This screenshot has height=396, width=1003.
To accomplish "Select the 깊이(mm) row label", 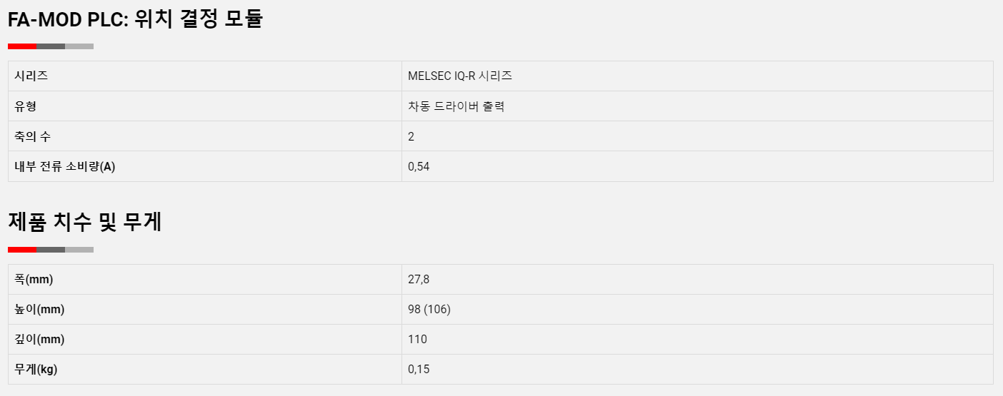I will click(40, 339).
